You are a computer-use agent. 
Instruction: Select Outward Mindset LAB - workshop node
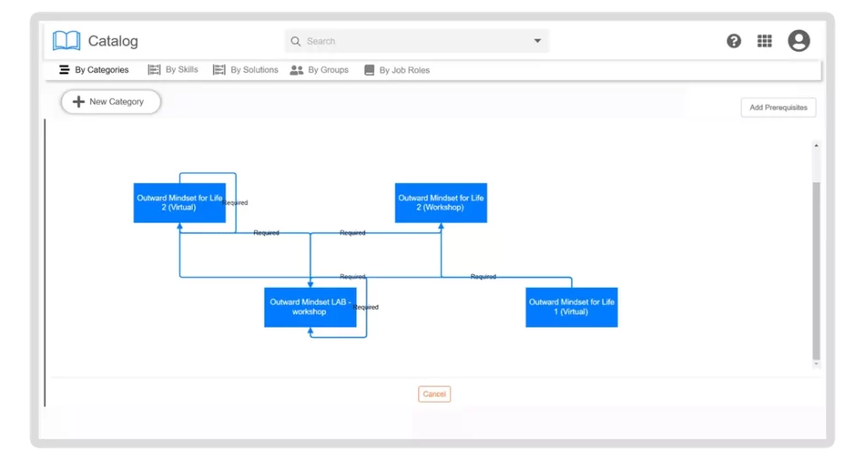(310, 307)
